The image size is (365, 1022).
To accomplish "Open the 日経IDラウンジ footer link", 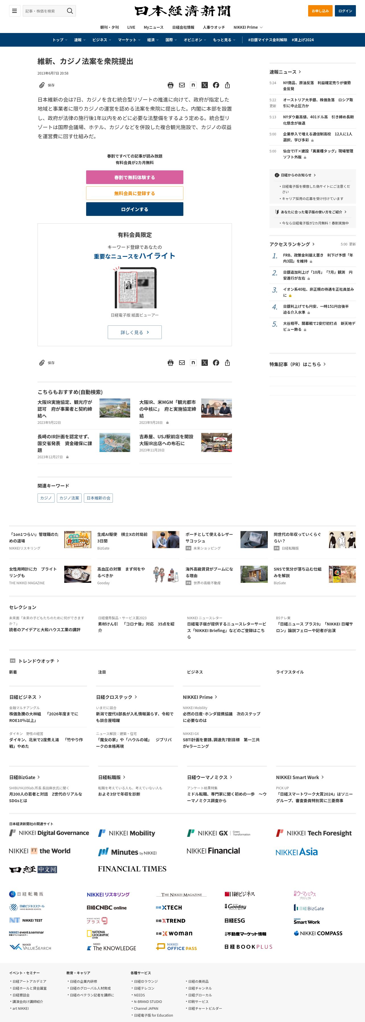I will [x=146, y=981].
